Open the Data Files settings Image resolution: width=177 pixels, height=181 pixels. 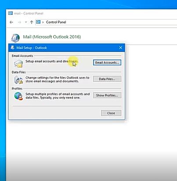point(107,79)
